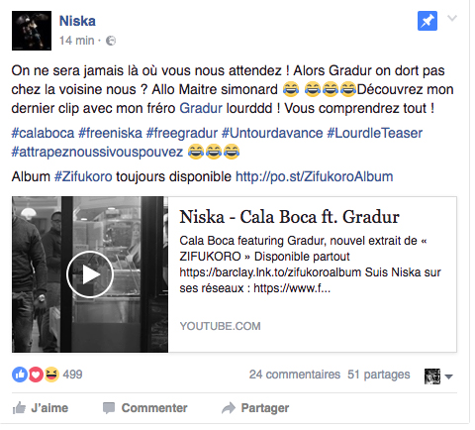This screenshot has width=475, height=430.
Task: Click the laughing Haha reaction icon
Action: tap(51, 375)
